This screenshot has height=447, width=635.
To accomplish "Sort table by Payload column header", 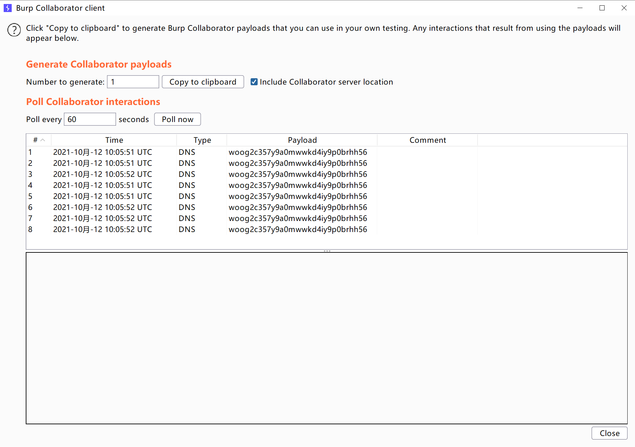I will click(x=302, y=140).
